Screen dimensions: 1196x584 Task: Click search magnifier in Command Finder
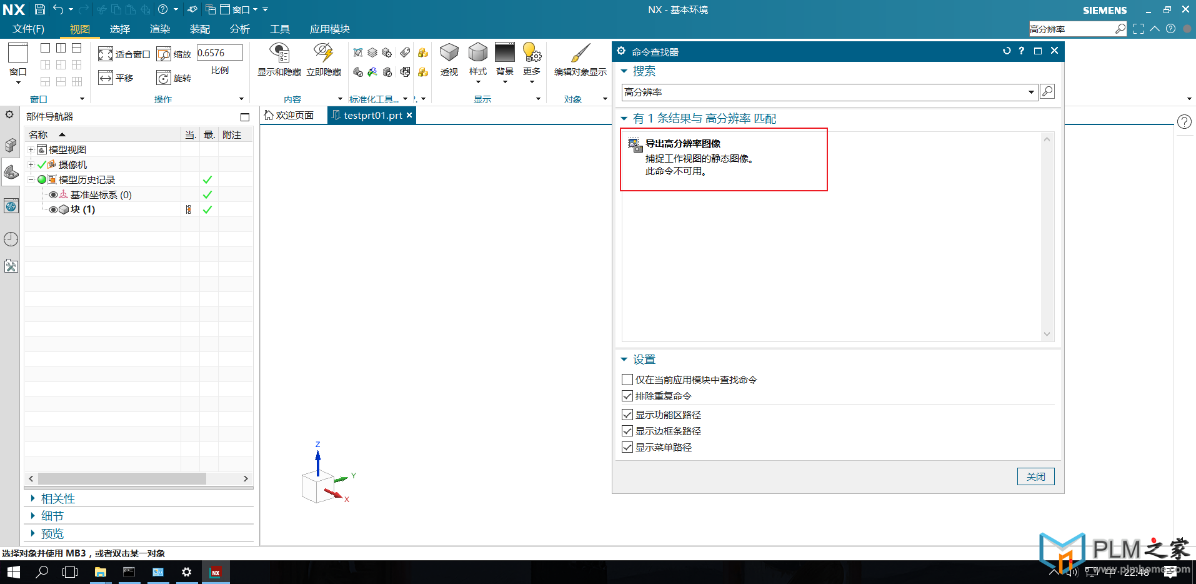pos(1047,92)
